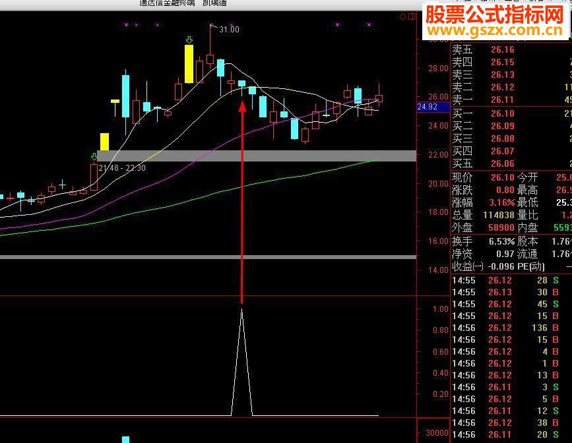
Task: Click the 买五 bid row at 26.06
Action: click(x=511, y=163)
